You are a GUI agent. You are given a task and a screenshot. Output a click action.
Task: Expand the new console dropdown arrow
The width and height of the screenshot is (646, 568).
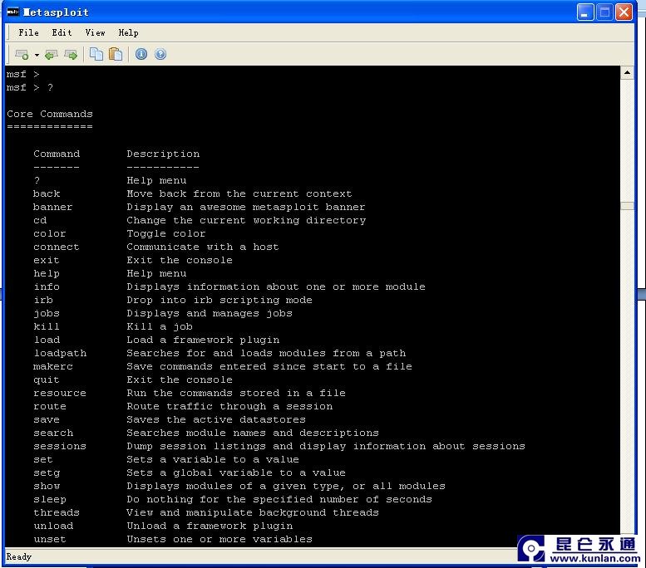coord(37,55)
